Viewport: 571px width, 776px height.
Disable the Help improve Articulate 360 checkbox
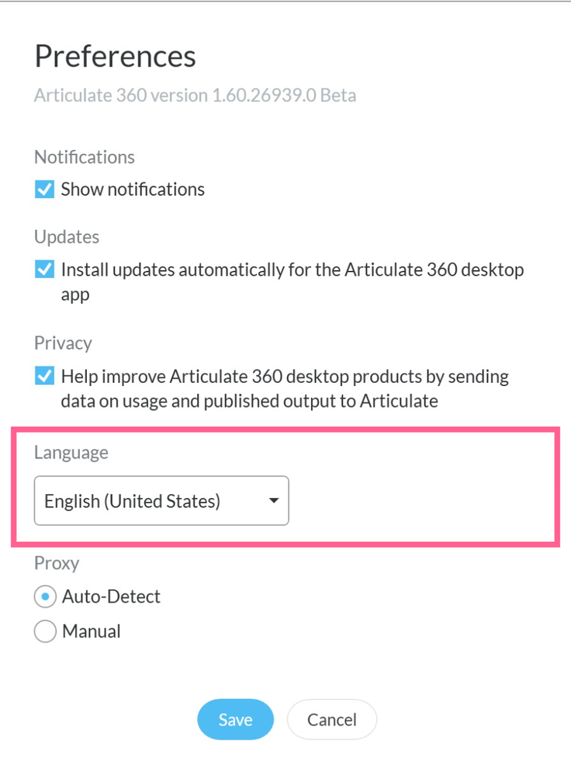pos(45,377)
